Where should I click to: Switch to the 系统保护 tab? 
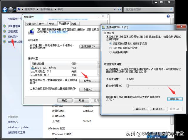64,23
